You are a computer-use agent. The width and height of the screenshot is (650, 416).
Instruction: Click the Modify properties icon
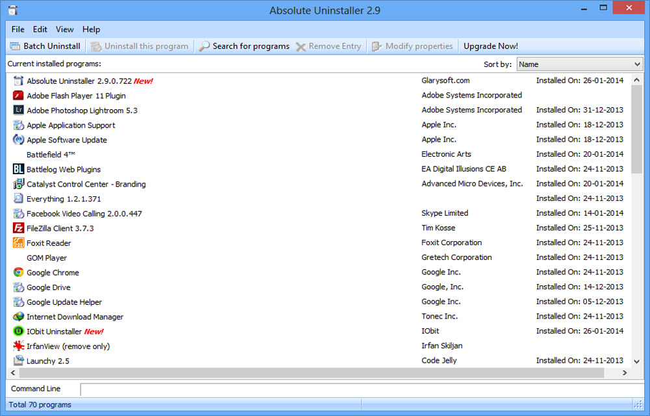point(376,46)
